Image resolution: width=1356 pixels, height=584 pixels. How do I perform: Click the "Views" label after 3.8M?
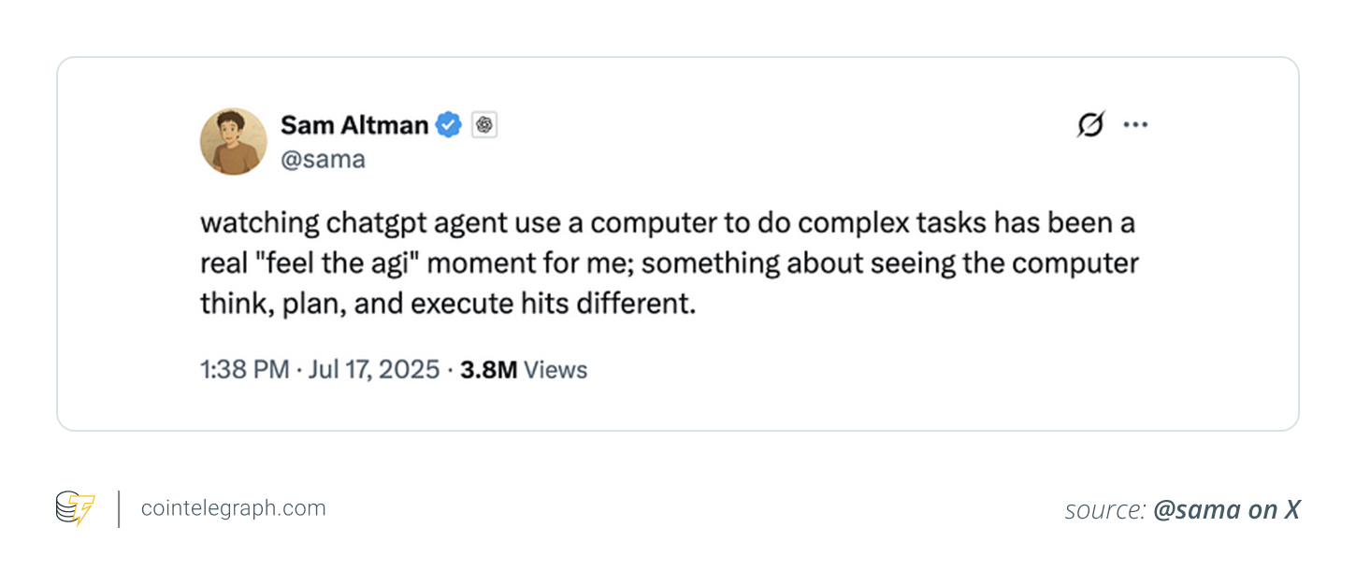coord(555,370)
